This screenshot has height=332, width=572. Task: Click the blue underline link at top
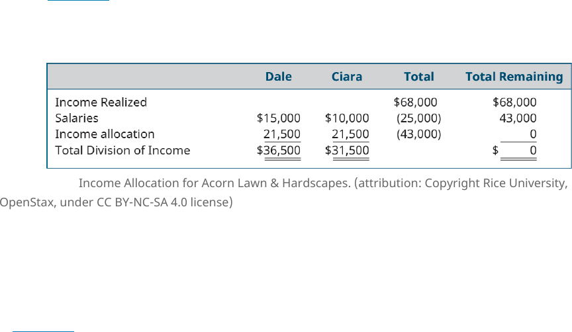coord(78,1)
